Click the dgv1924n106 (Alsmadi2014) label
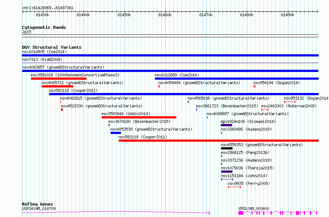 click(248, 121)
